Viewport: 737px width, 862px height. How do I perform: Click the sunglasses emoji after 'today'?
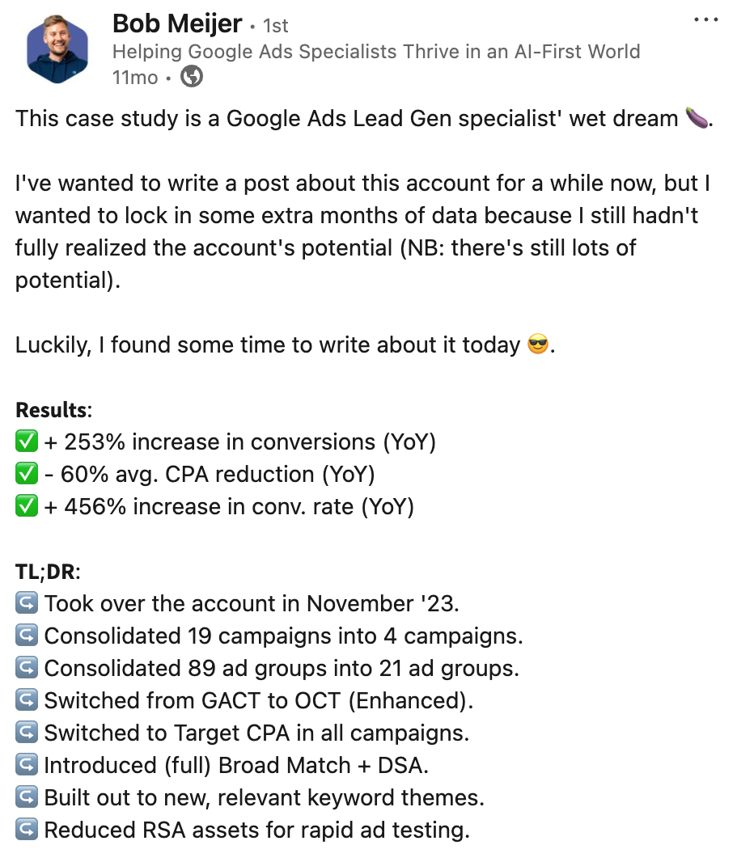pos(538,346)
